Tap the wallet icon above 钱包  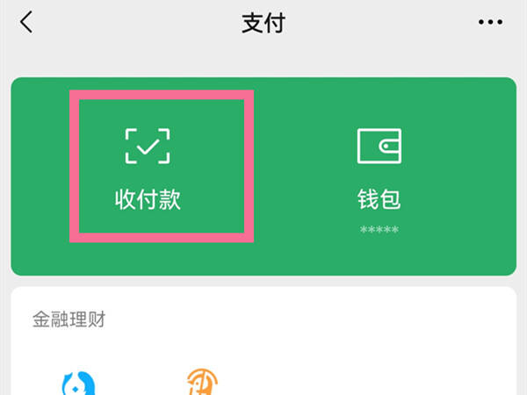pyautogui.click(x=379, y=146)
